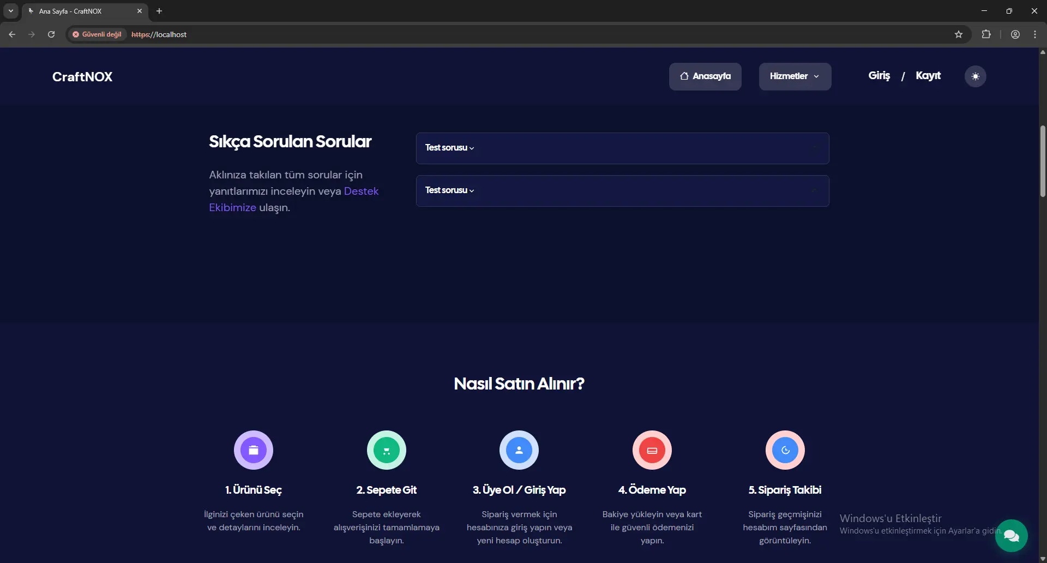Click the browser back arrow

(x=12, y=34)
